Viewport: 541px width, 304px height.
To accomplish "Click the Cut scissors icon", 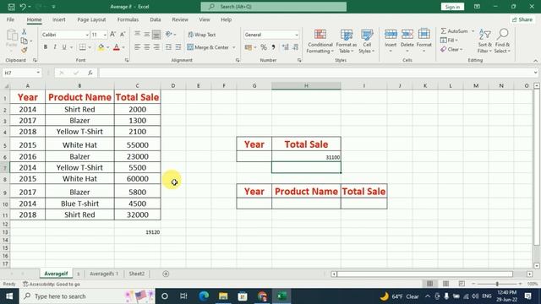I will coord(25,32).
